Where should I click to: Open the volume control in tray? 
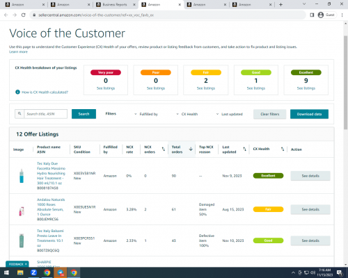click(313, 272)
